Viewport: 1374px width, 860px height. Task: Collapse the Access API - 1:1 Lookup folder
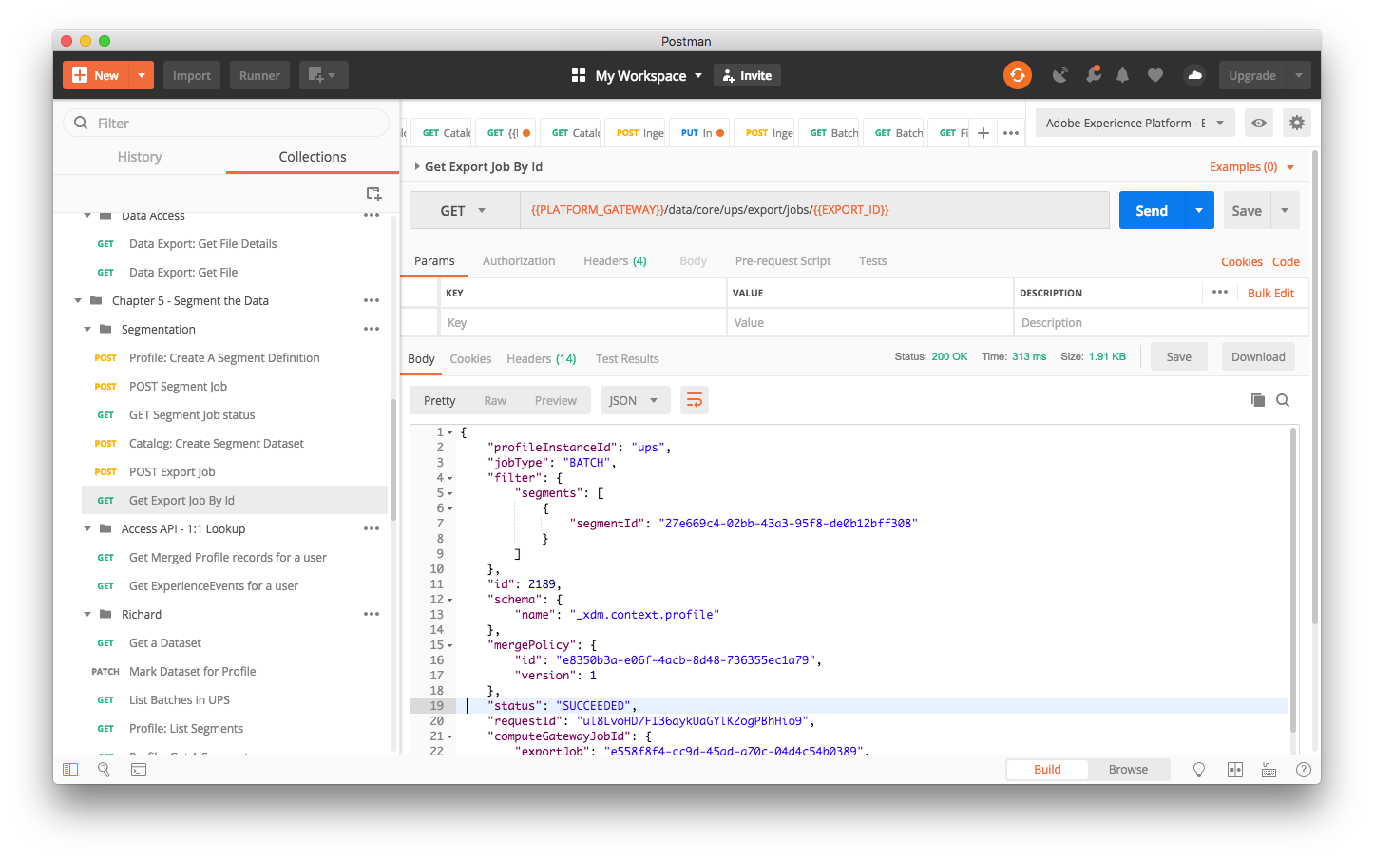[87, 528]
